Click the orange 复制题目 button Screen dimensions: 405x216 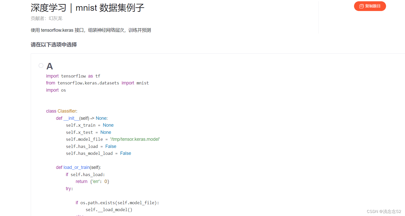click(x=370, y=6)
